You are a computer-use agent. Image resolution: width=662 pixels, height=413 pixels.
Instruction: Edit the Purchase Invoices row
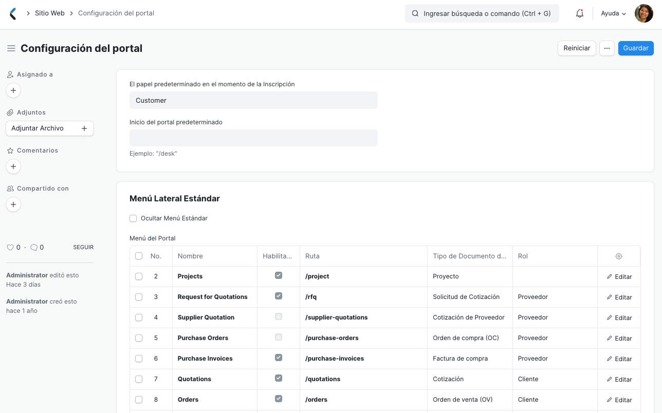[619, 359]
